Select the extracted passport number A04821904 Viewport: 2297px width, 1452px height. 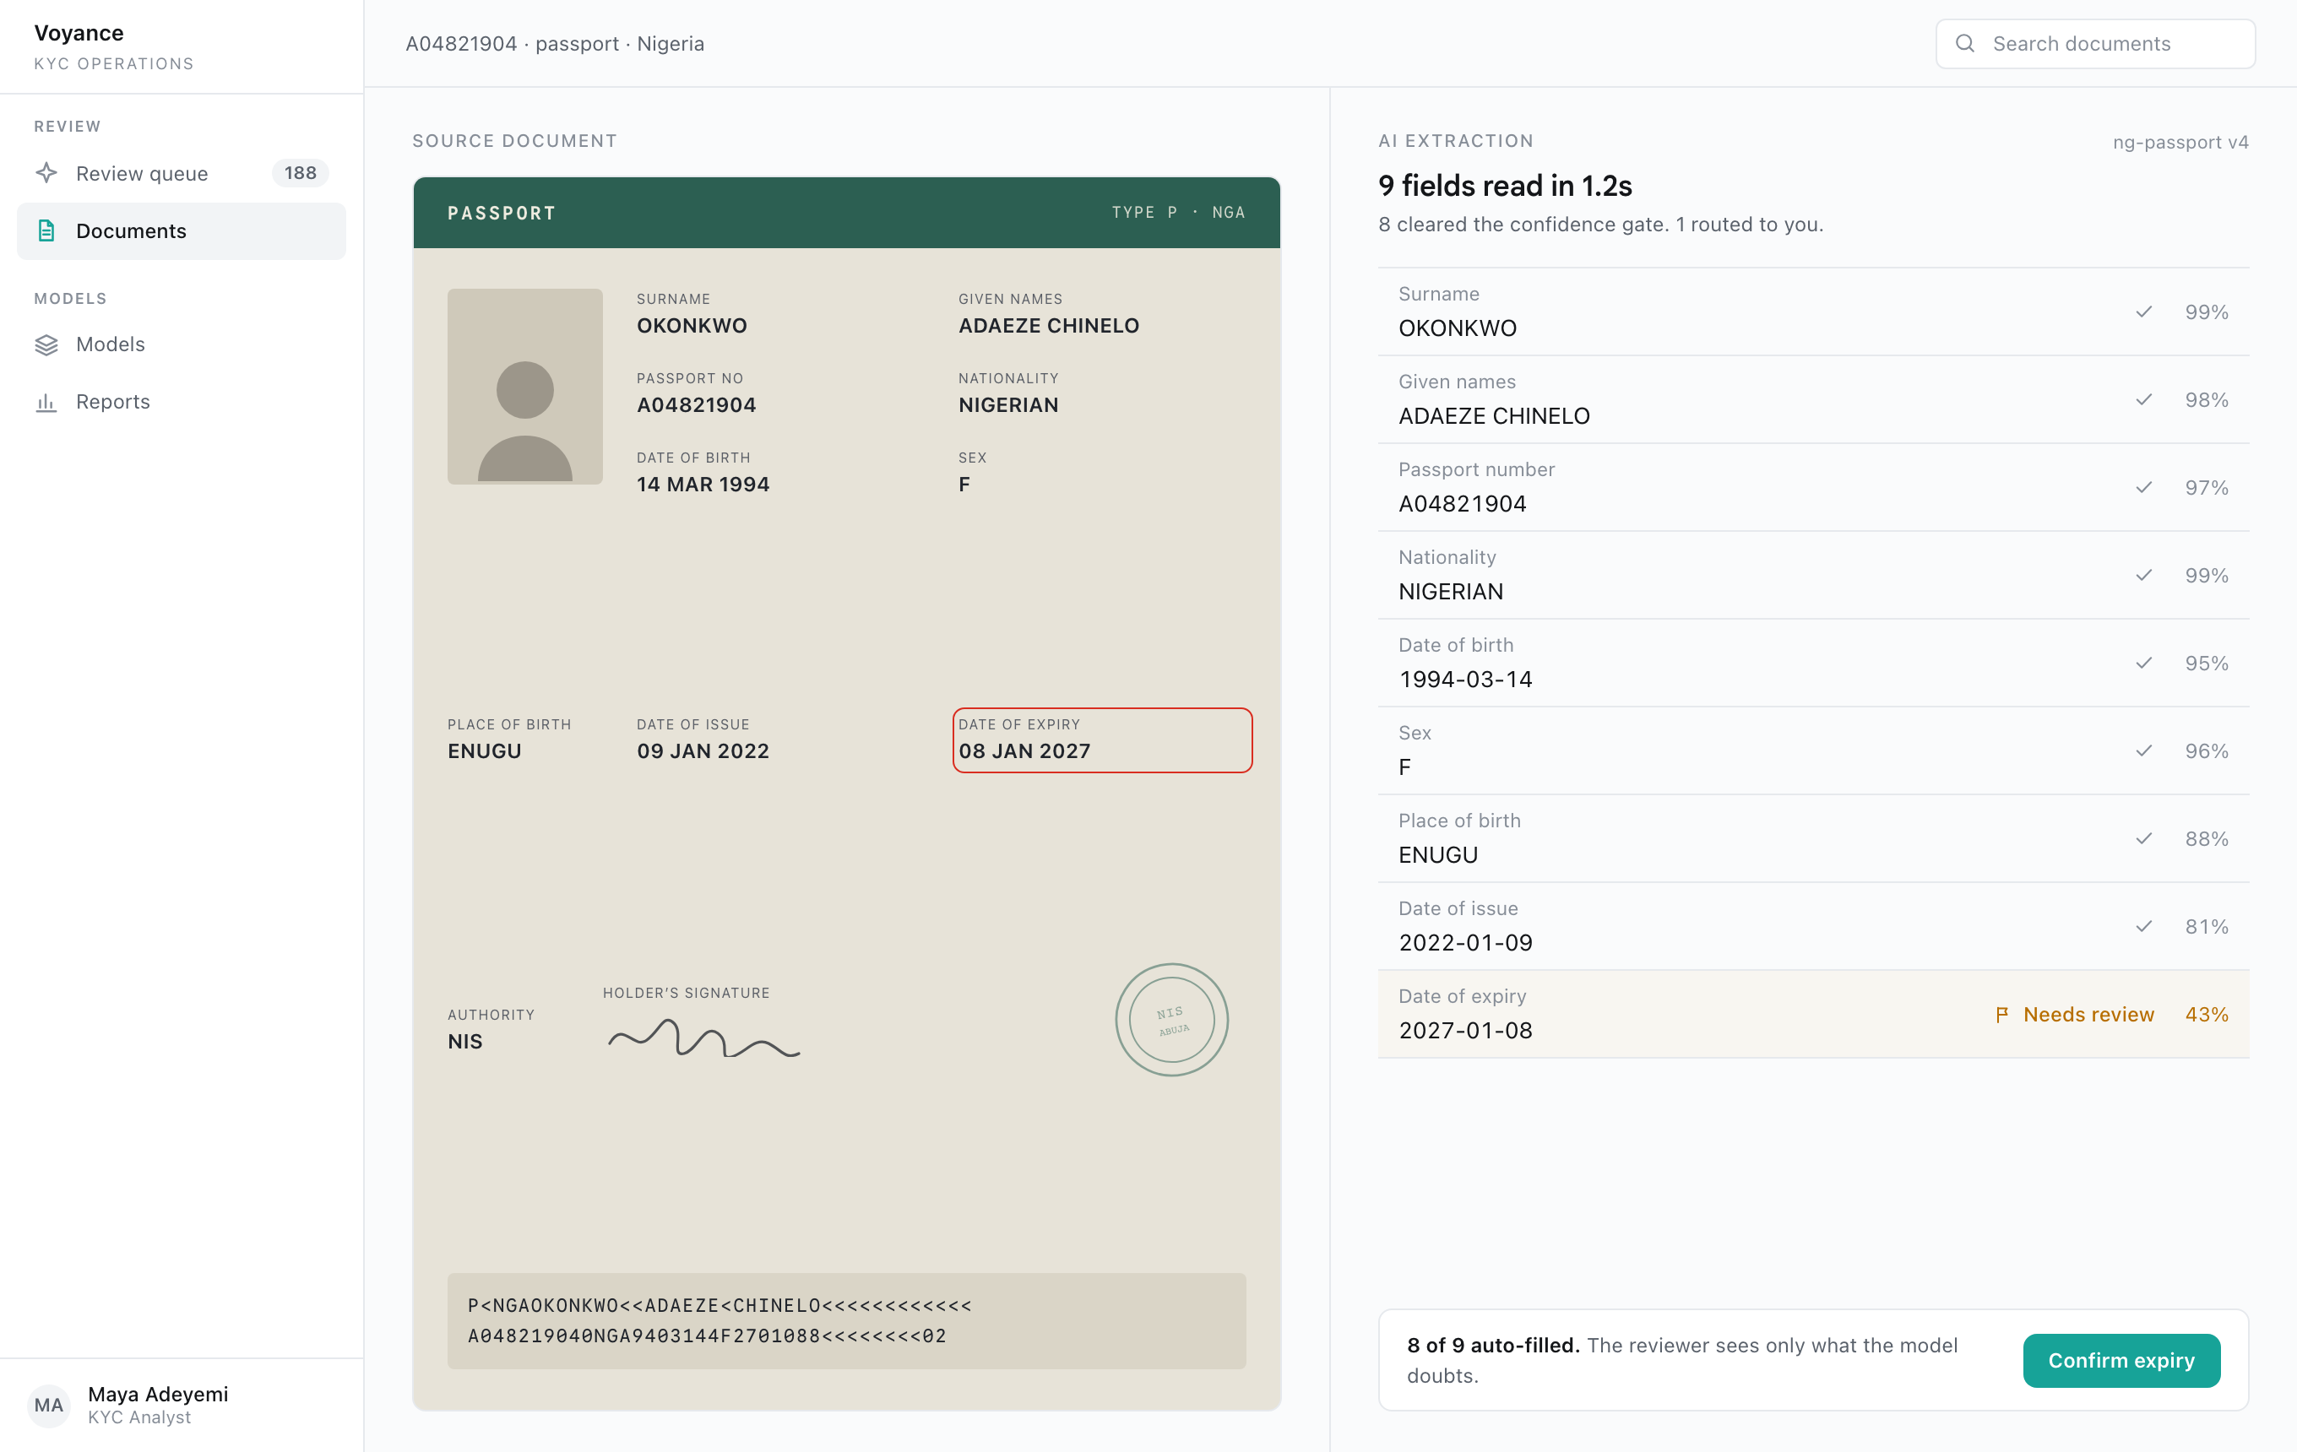coord(1463,503)
